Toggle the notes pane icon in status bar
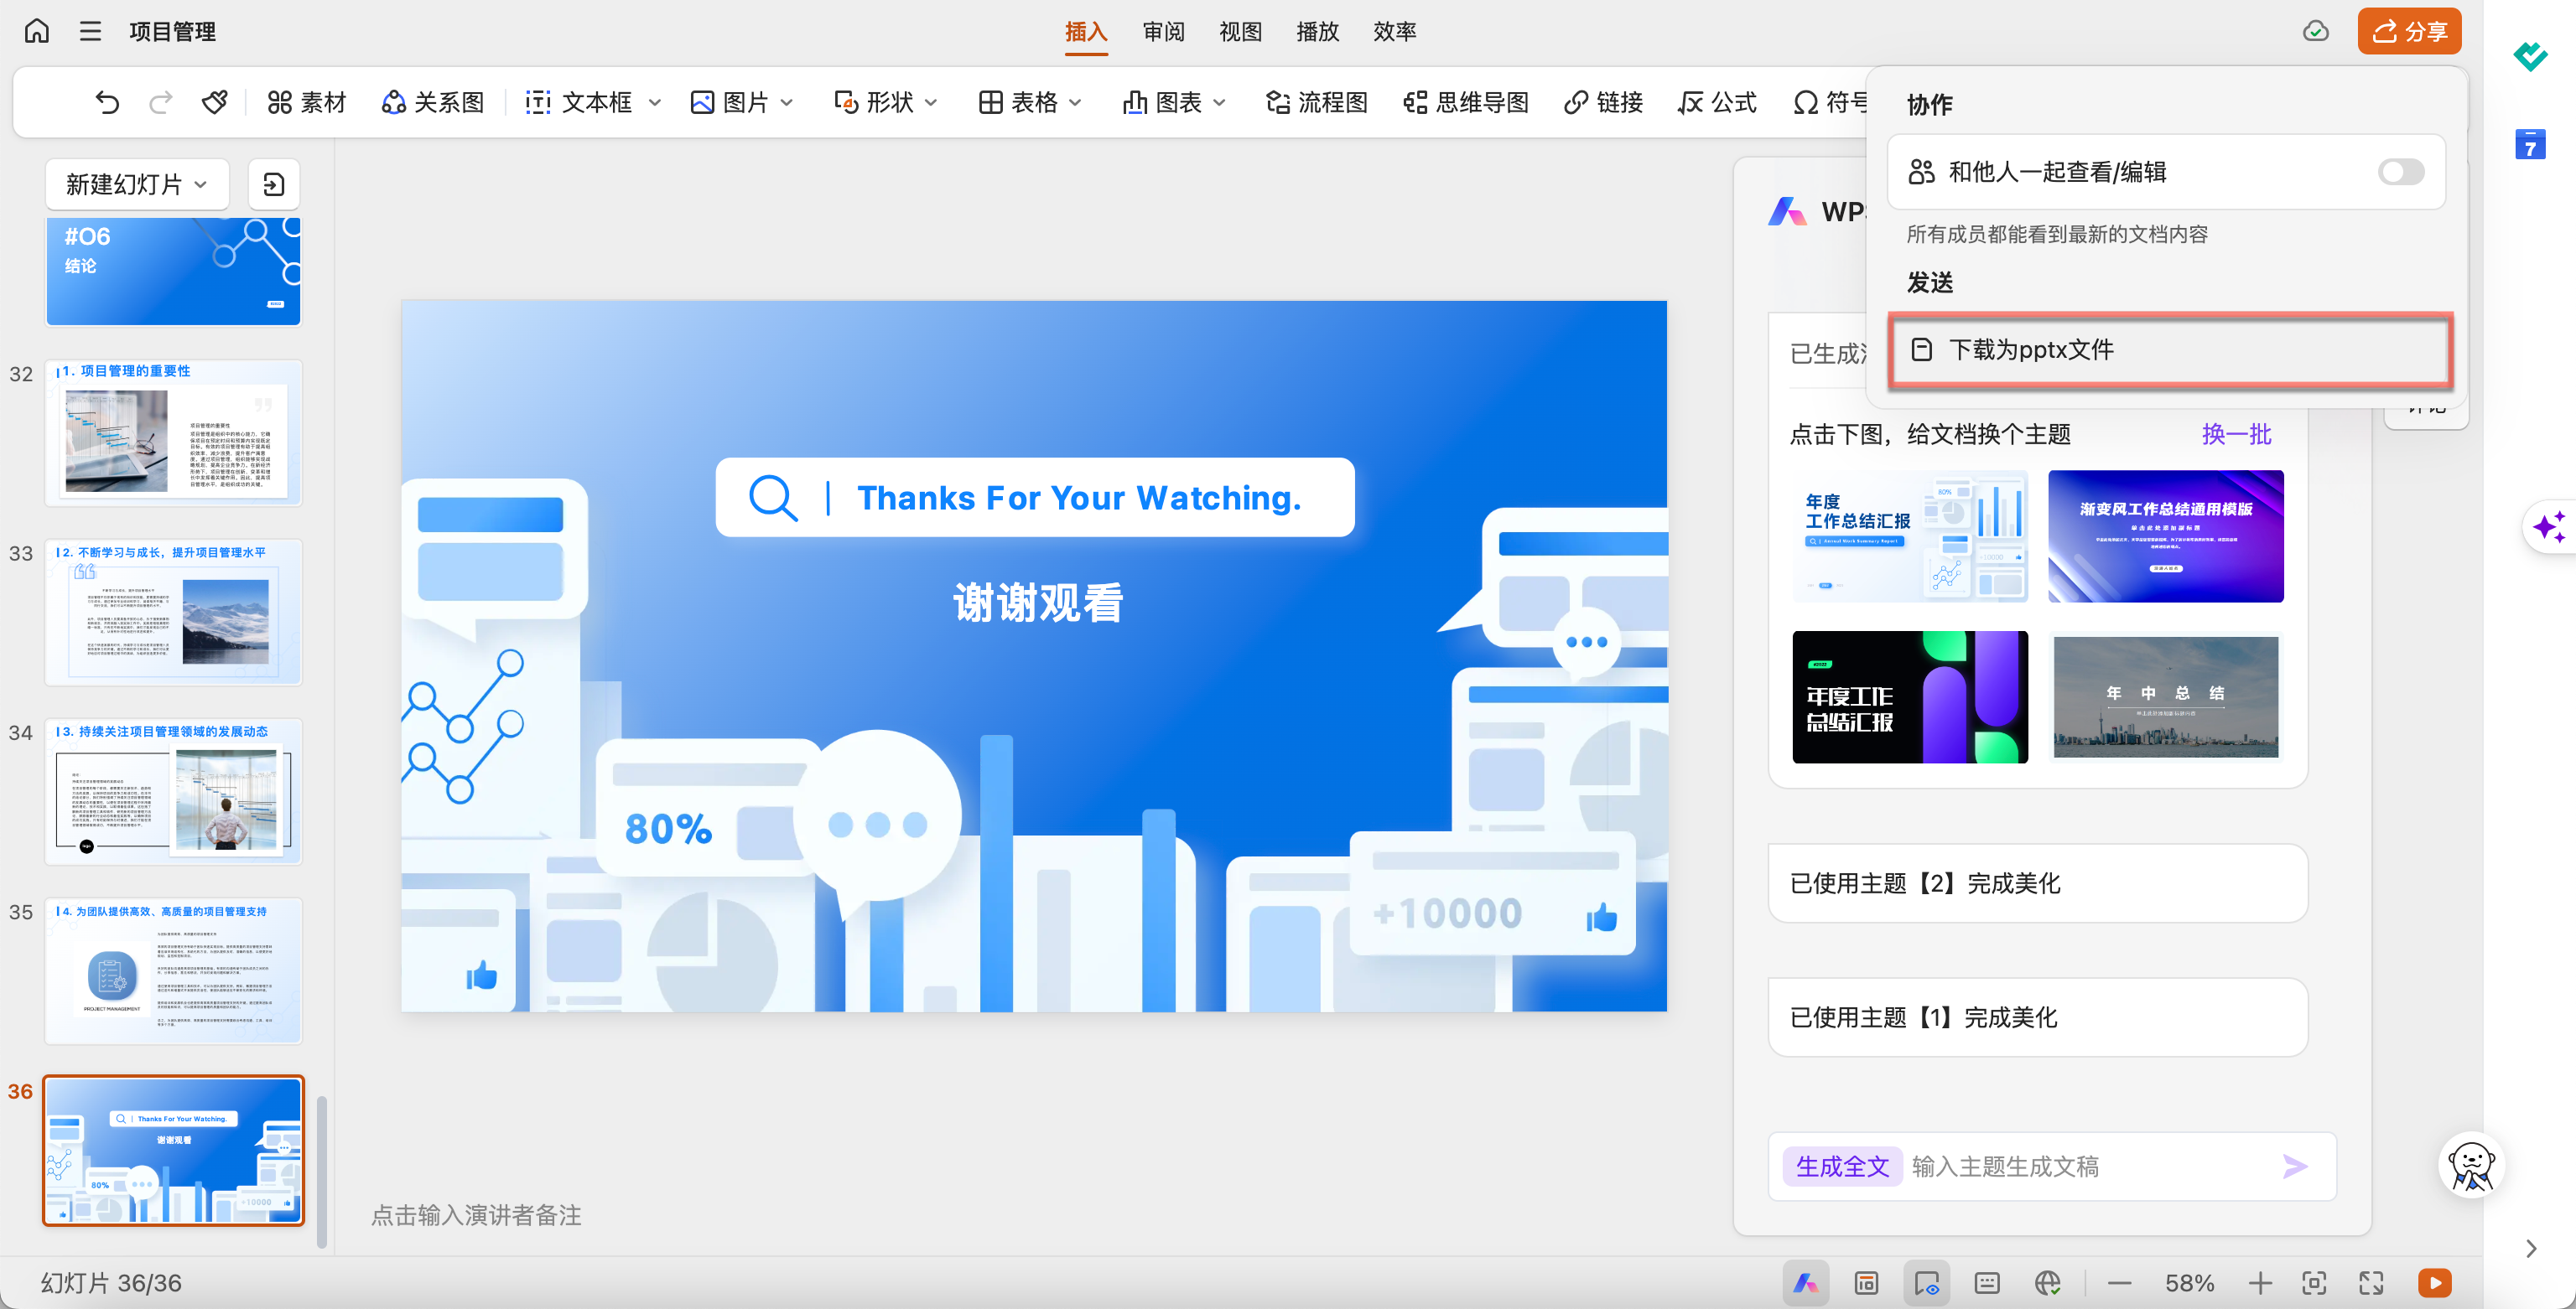 click(x=1987, y=1283)
